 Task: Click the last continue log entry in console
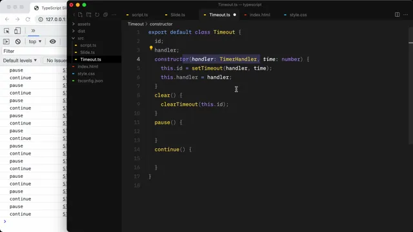20,214
